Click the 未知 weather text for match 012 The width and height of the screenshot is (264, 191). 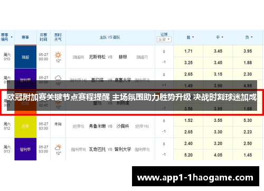click(58, 124)
